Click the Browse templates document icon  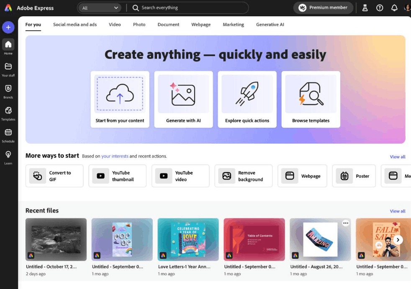pyautogui.click(x=311, y=94)
